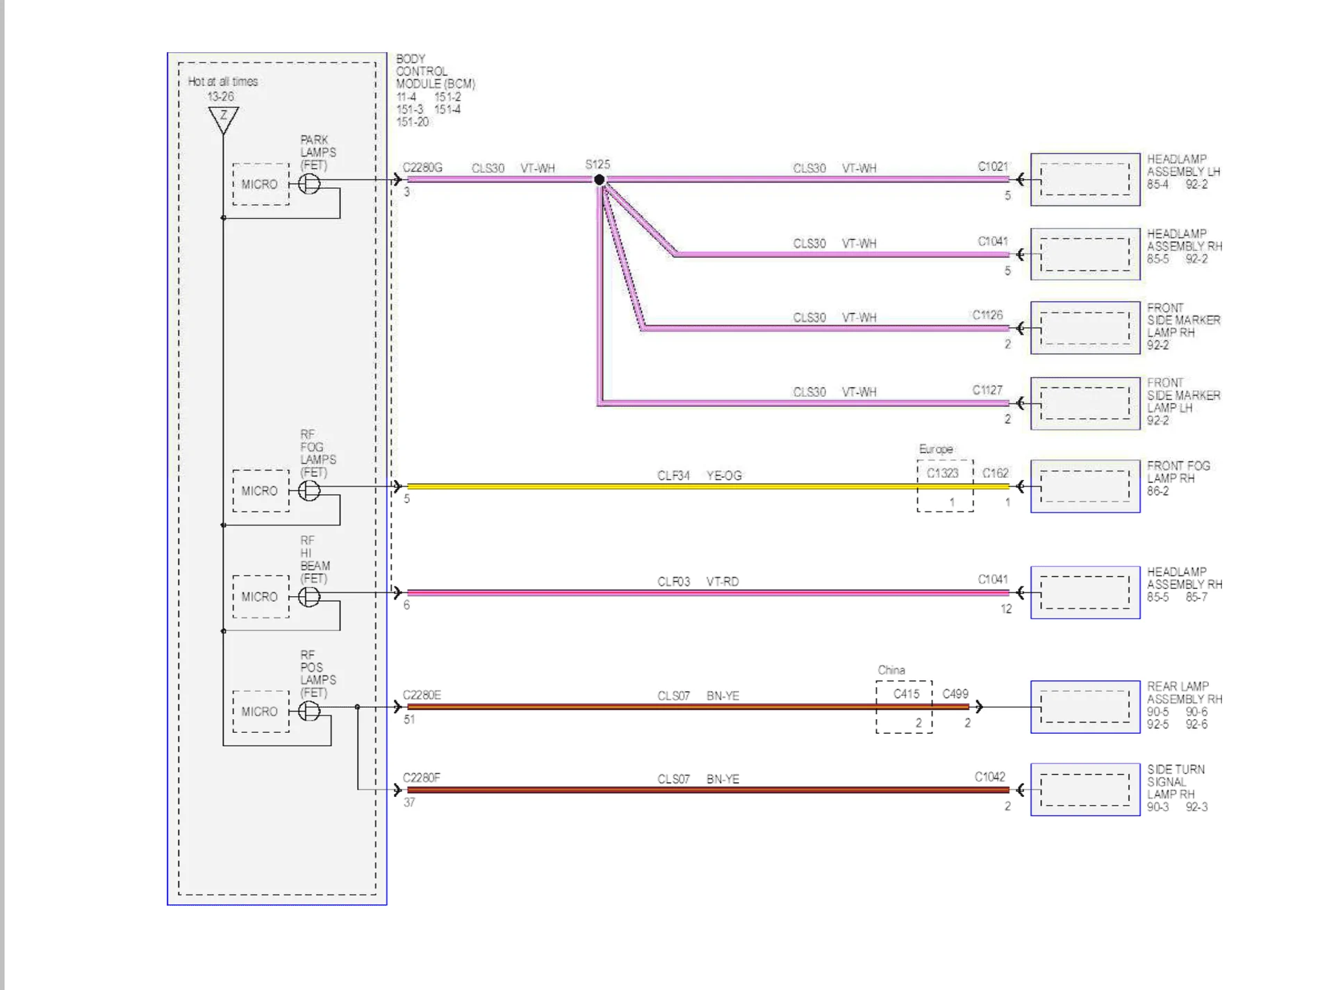Click the FRONT SIDE MARKER LAMP LH box
This screenshot has height=990, width=1320.
pos(1085,404)
